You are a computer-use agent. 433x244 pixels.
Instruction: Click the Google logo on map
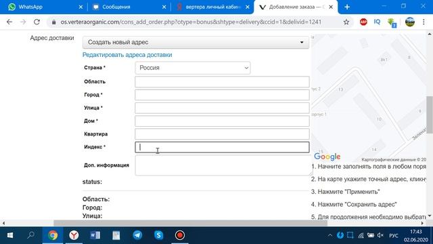[x=327, y=157]
